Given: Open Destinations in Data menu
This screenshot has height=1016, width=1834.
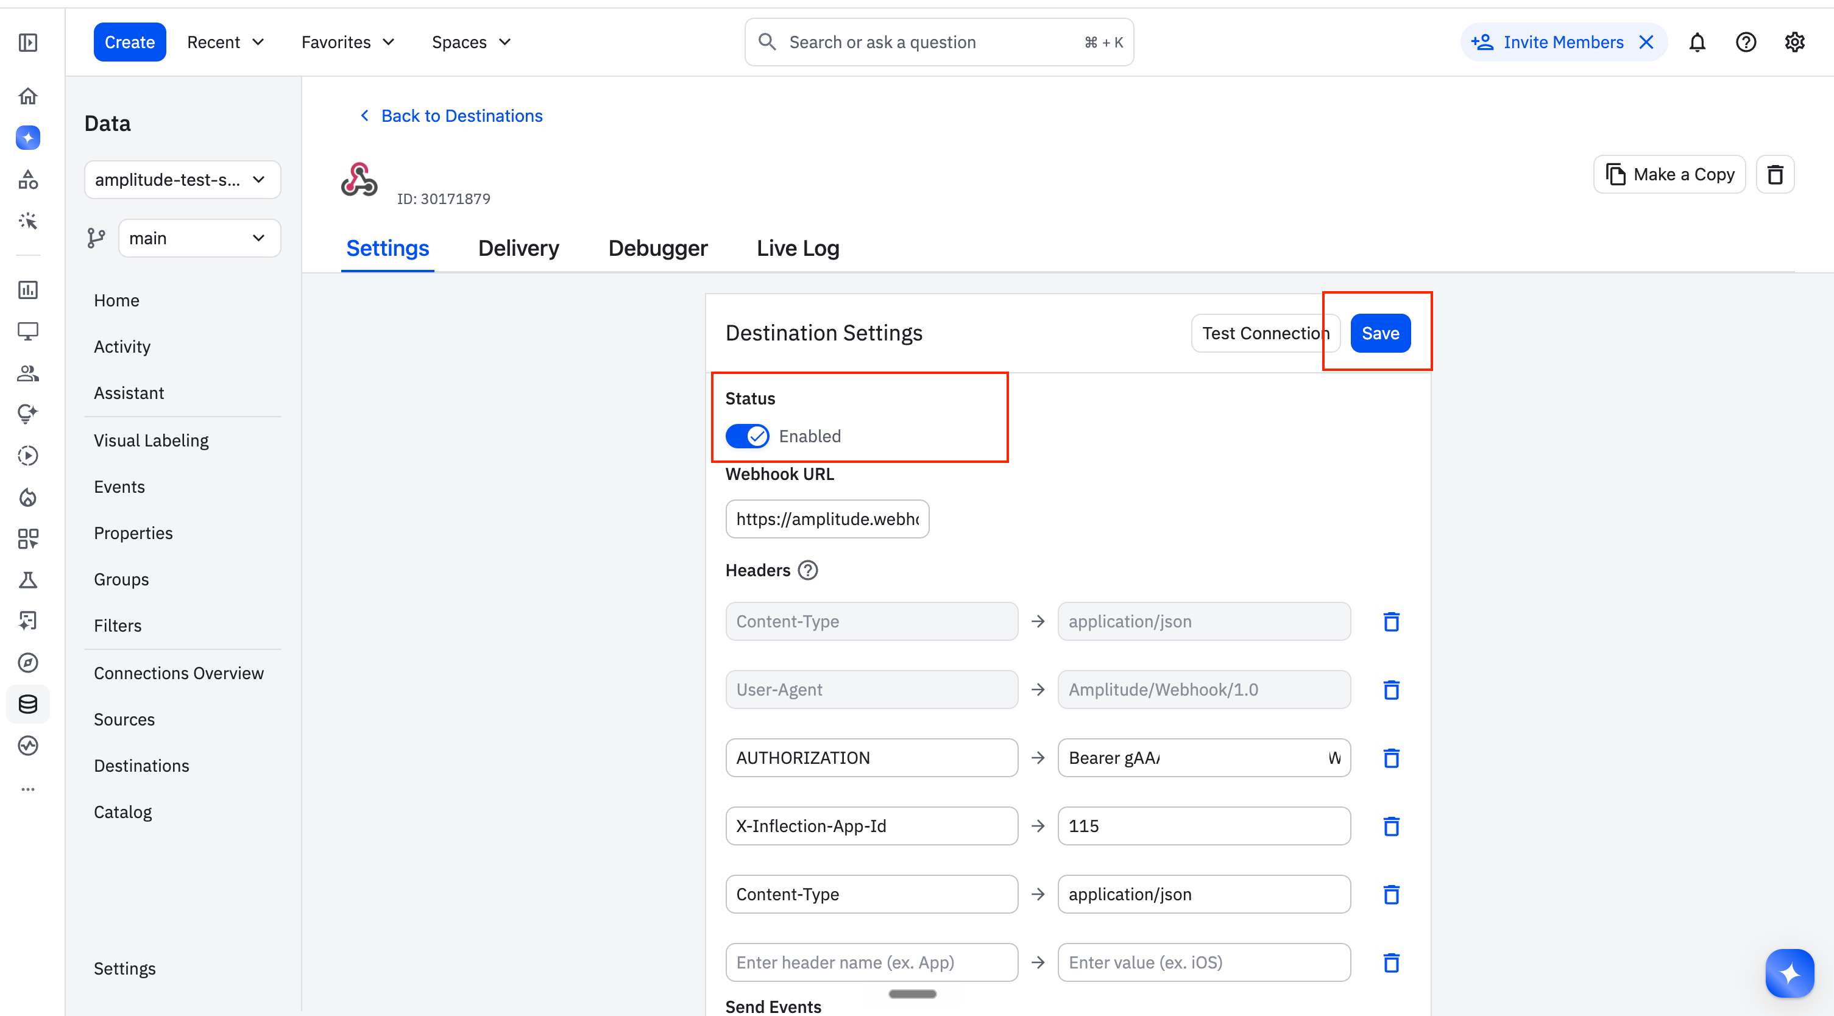Looking at the screenshot, I should coord(142,766).
